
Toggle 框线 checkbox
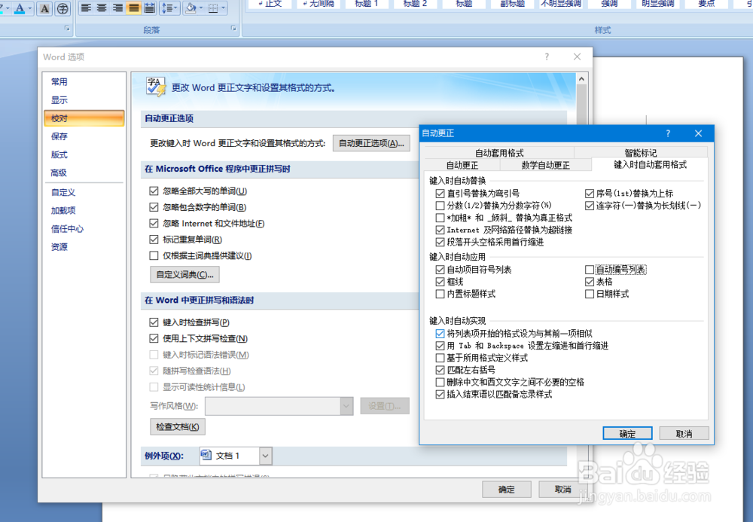[x=440, y=282]
